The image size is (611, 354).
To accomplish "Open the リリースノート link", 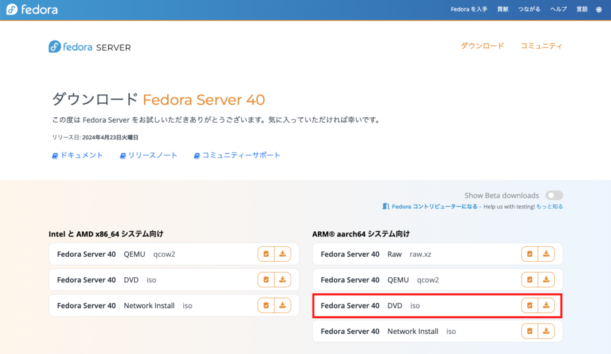I will (x=149, y=155).
